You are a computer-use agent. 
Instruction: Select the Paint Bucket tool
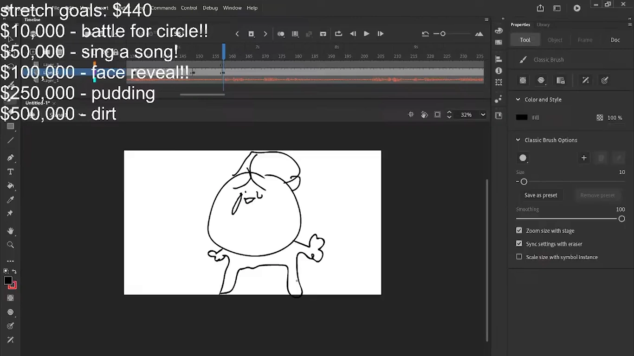[x=10, y=185]
